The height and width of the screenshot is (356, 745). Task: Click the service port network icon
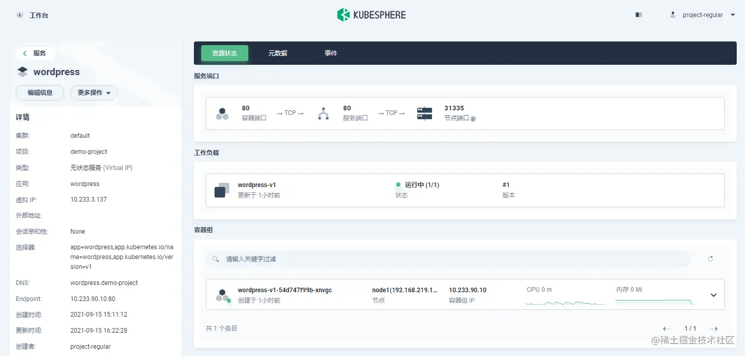pyautogui.click(x=324, y=113)
